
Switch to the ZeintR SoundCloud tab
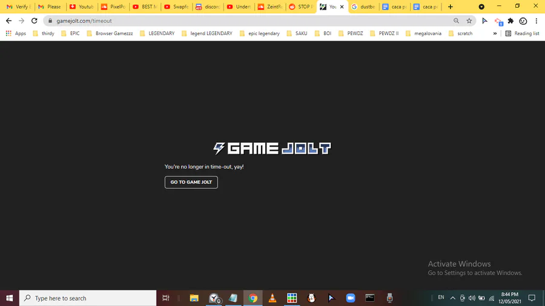(x=271, y=7)
